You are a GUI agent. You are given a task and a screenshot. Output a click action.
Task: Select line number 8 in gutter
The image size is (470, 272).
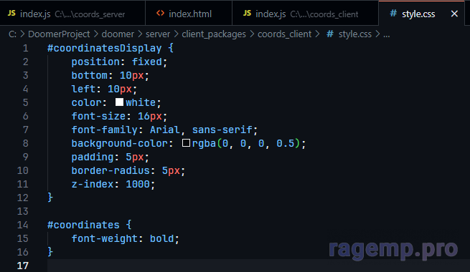(x=26, y=143)
